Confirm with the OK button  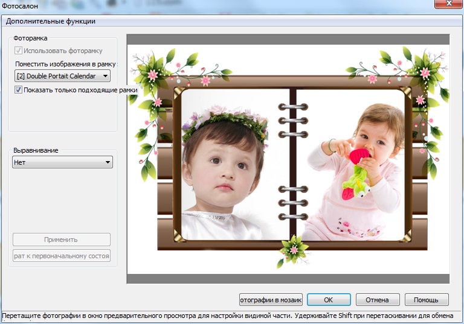(x=328, y=300)
